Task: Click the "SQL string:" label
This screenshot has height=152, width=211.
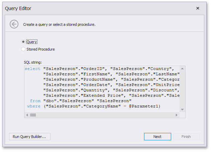Action: pos(33,62)
